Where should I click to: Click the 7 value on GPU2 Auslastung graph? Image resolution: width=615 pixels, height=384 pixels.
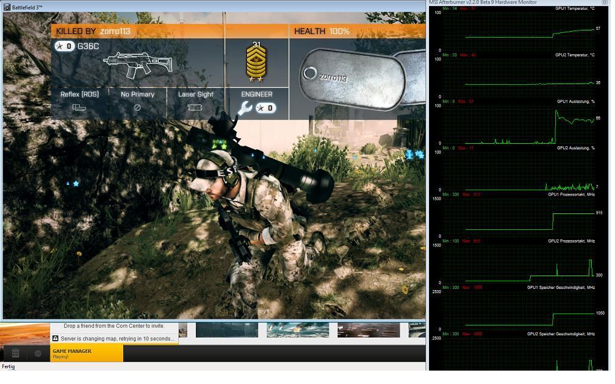click(x=597, y=187)
